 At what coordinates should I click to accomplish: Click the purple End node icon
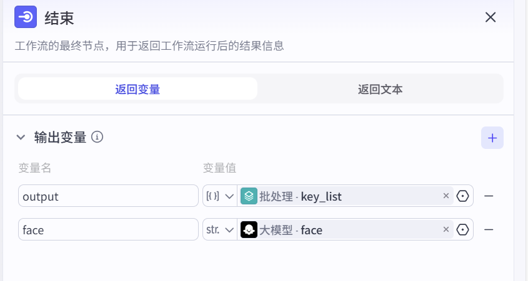(x=26, y=17)
